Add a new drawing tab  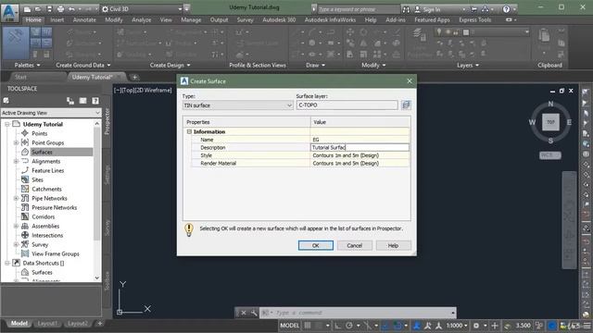tap(134, 78)
